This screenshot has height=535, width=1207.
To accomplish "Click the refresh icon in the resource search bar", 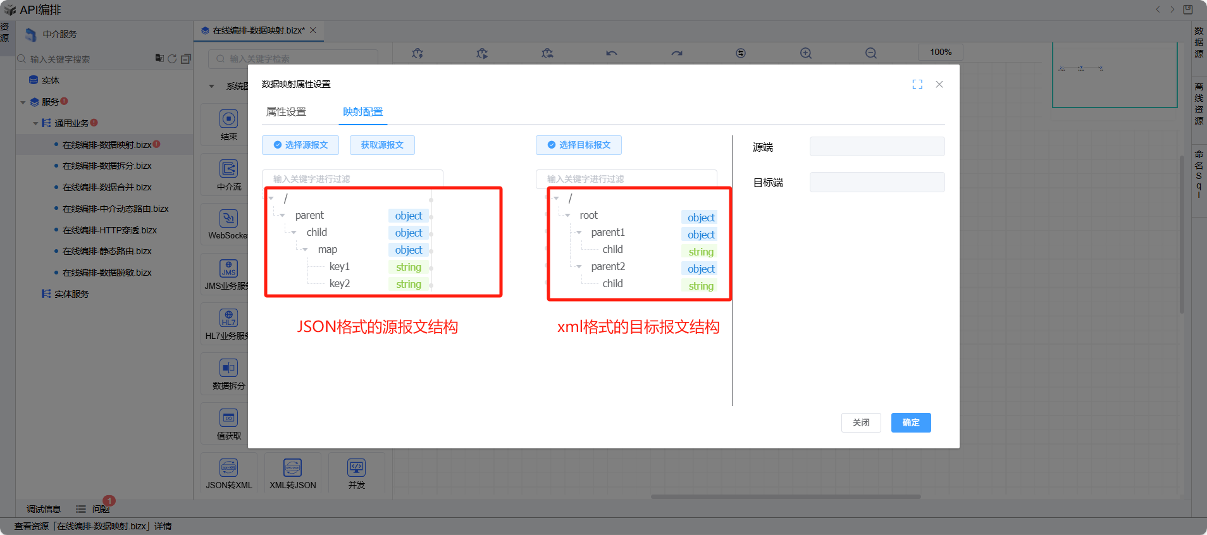I will click(x=172, y=58).
